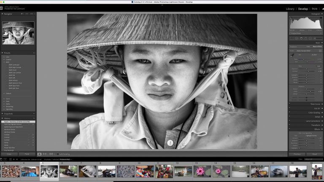Select the Spot Removal tool
Viewport: 324px width, 182px height.
click(x=296, y=38)
